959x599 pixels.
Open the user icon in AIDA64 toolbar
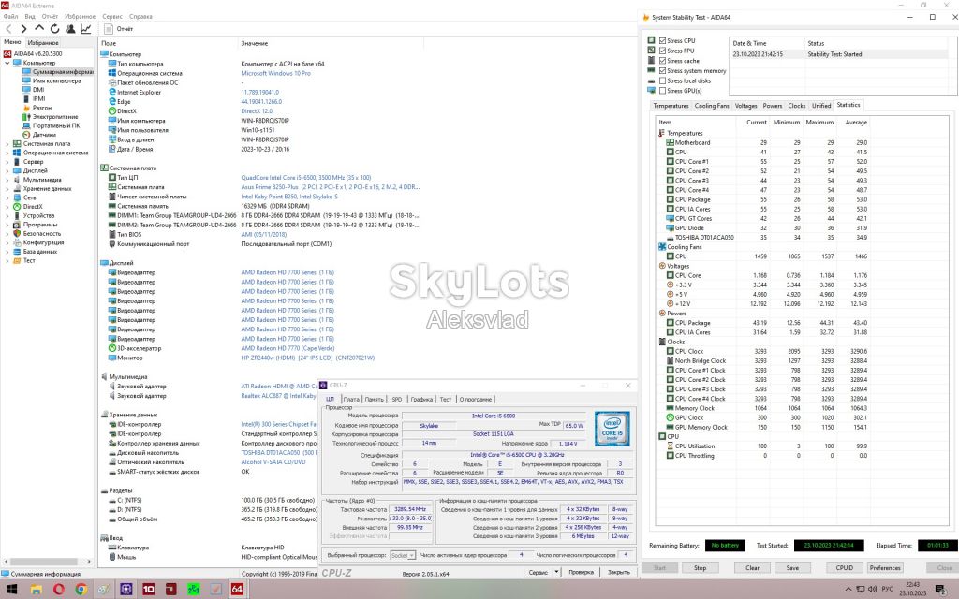tap(70, 29)
